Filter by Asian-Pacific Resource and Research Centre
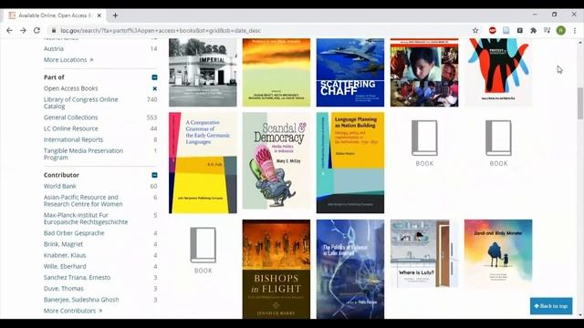Viewport: 584px width, 328px height. pos(83,200)
